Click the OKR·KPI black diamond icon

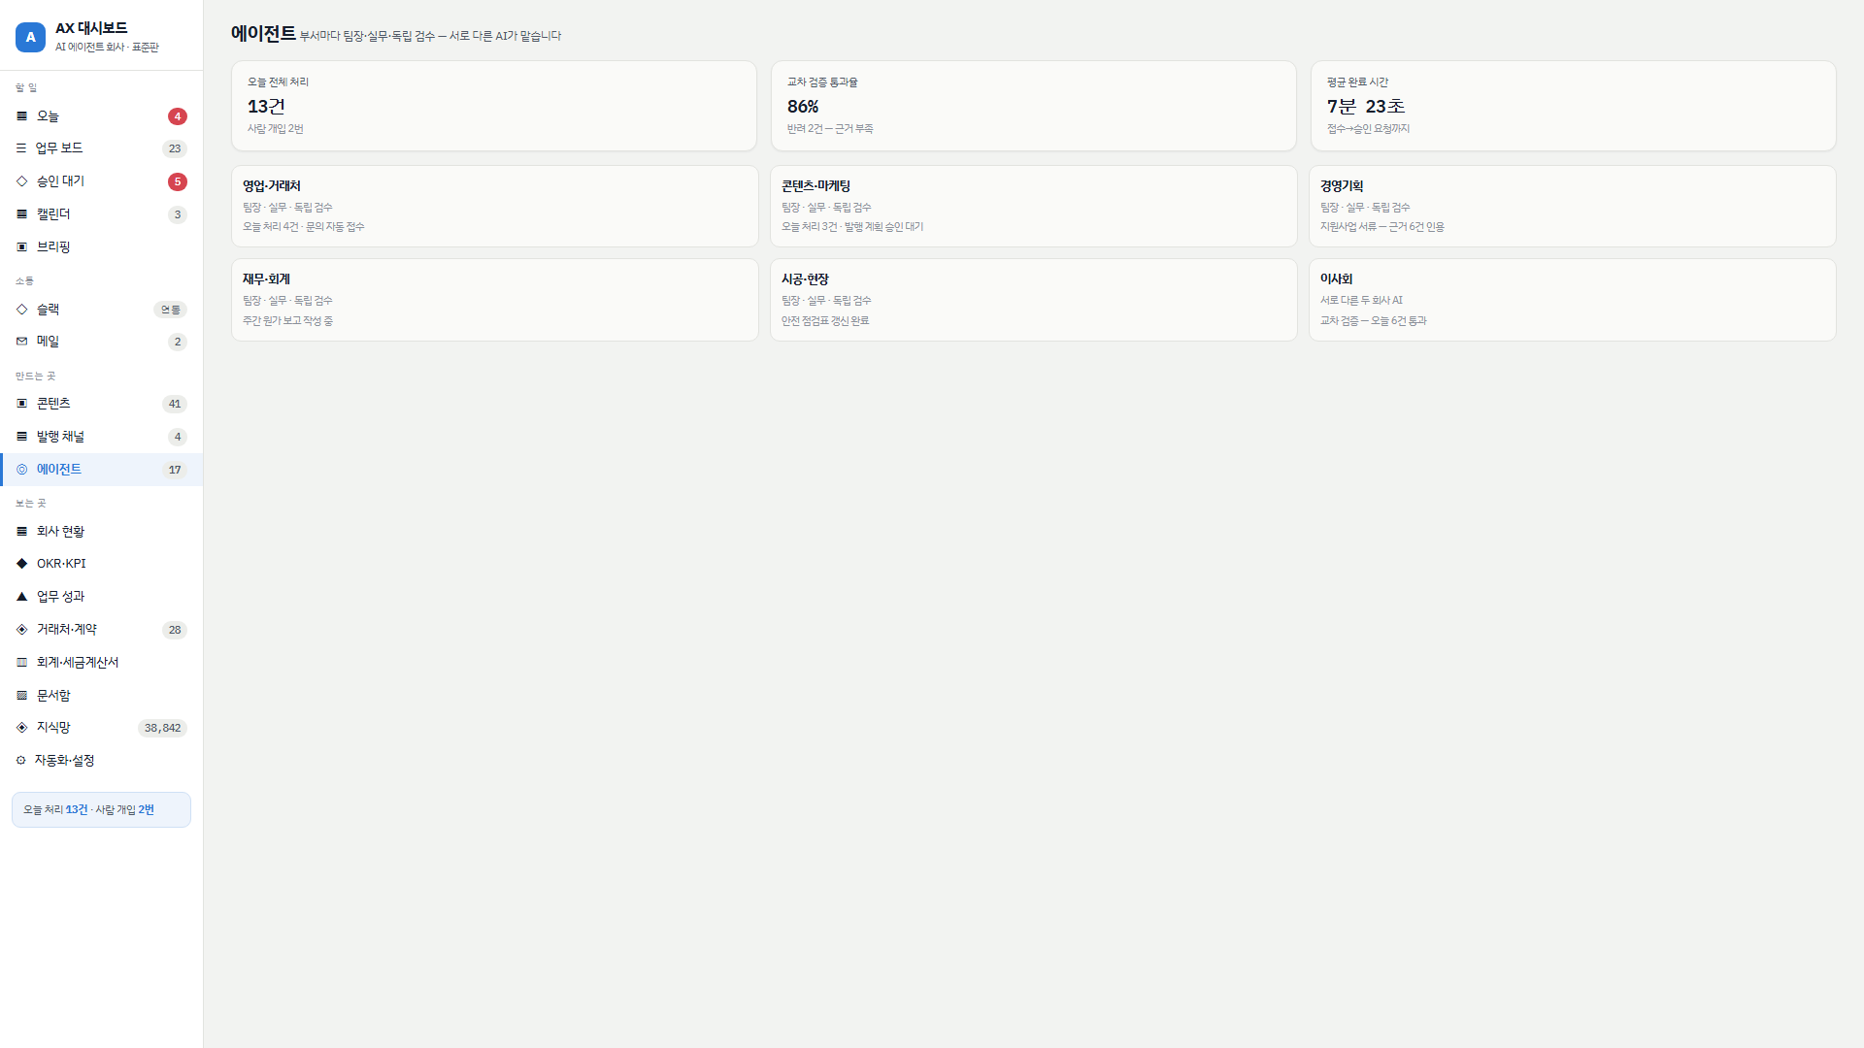pos(21,564)
